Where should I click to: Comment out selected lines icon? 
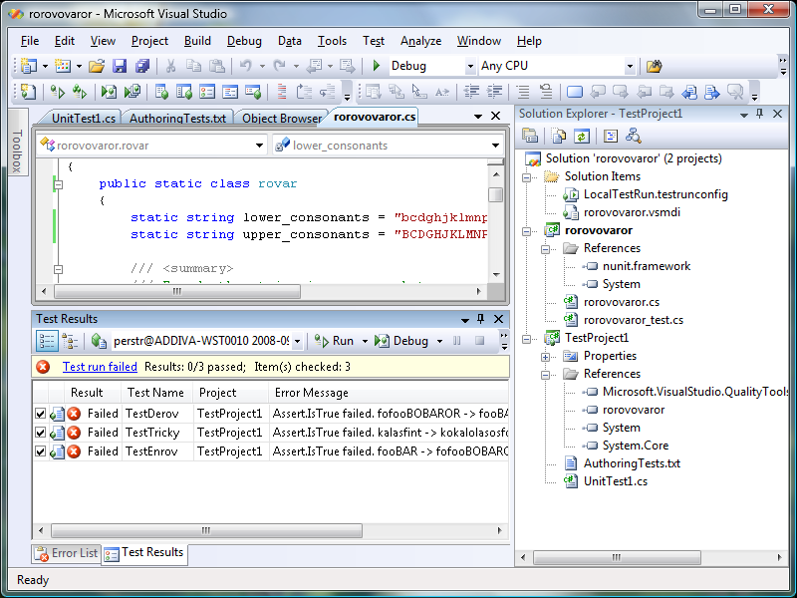tap(523, 92)
